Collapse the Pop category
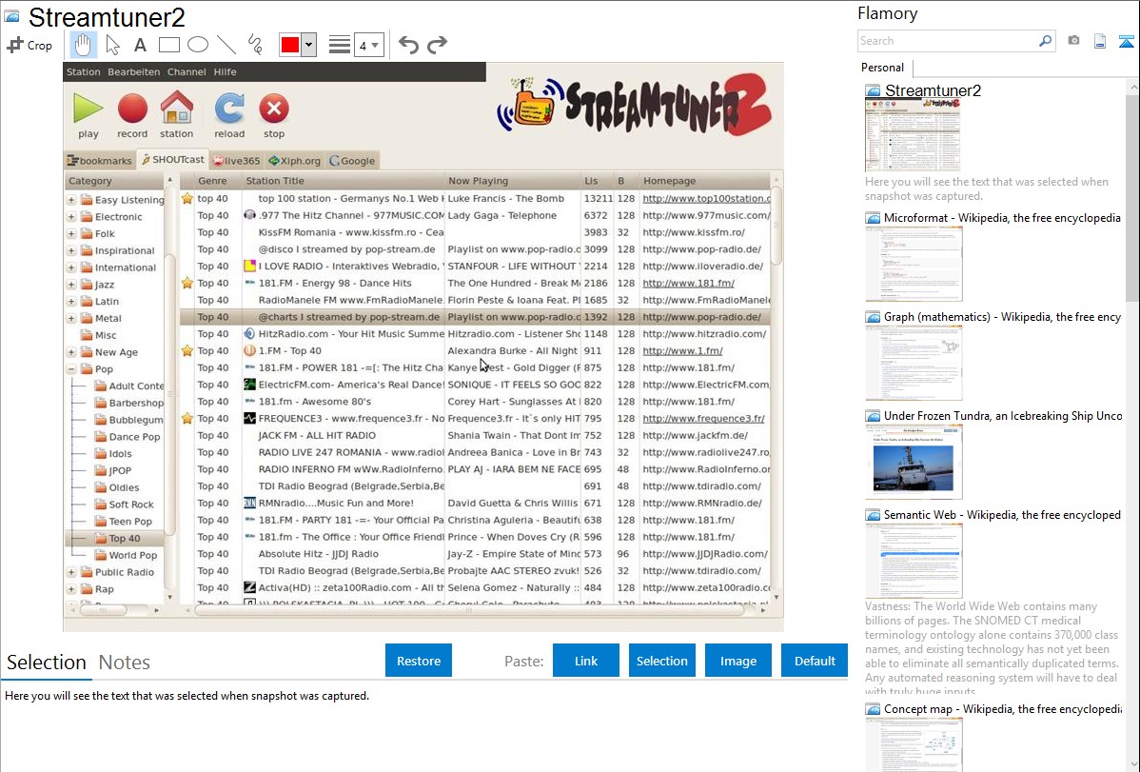The height and width of the screenshot is (772, 1140). pyautogui.click(x=71, y=369)
